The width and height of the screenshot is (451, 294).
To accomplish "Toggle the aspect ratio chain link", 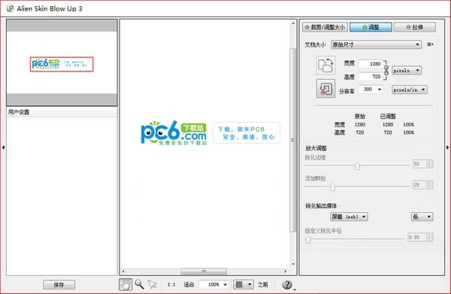I will (386, 70).
